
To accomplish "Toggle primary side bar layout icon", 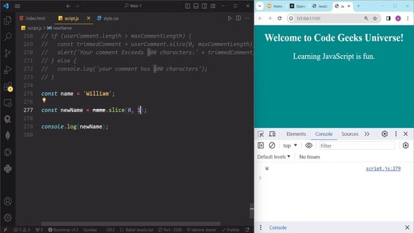I will click(x=188, y=6).
